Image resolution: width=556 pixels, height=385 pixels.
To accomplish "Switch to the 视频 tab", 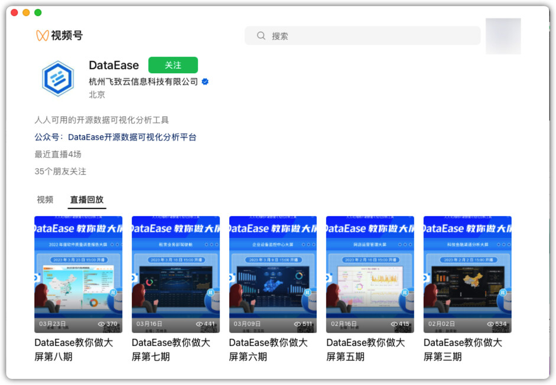I will (45, 200).
